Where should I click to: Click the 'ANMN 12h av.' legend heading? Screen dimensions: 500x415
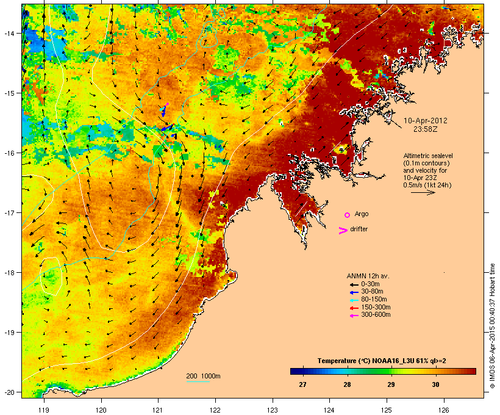368,276
